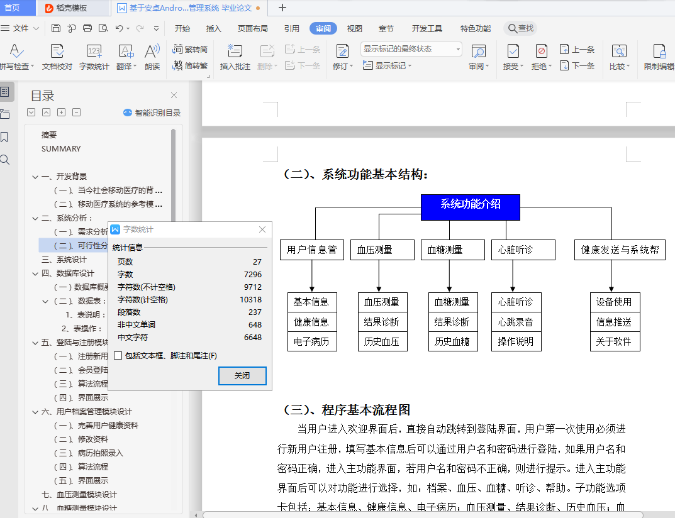Collapse the 四、数据库设计 outline node
Screen dimensions: 675x518
point(35,273)
